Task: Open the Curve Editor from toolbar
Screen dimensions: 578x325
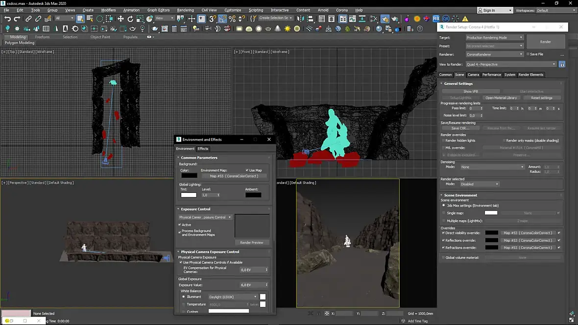Action: point(353,19)
